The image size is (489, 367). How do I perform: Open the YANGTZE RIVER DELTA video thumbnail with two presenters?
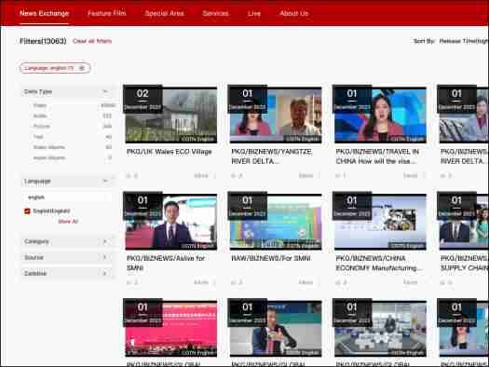[276, 116]
